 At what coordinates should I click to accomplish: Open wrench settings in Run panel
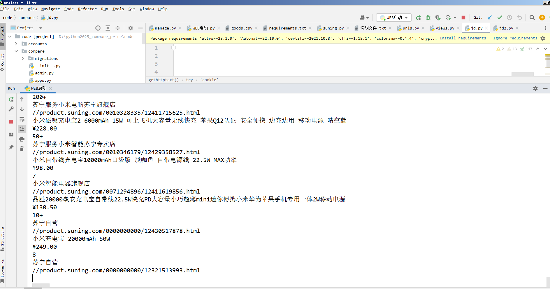point(11,109)
